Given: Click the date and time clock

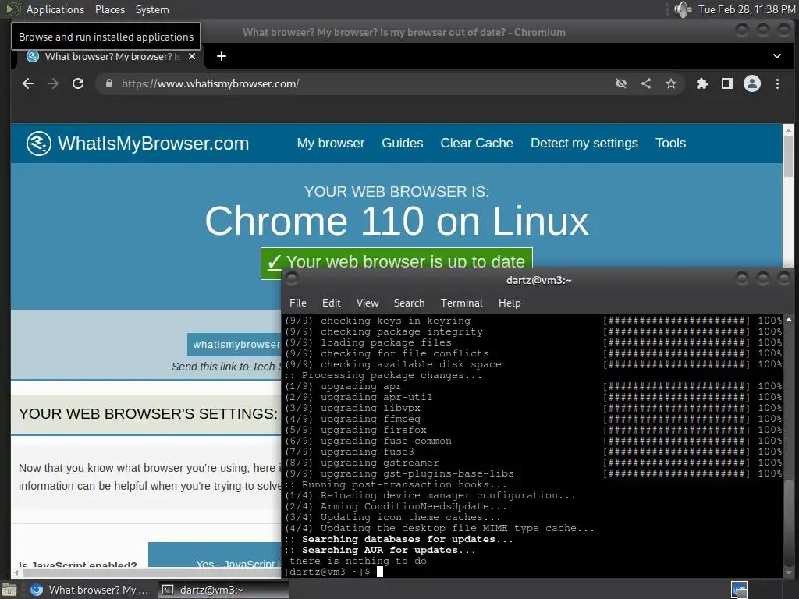Looking at the screenshot, I should [747, 9].
